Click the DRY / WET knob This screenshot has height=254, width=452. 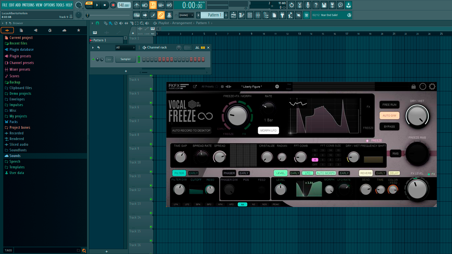[x=417, y=117]
